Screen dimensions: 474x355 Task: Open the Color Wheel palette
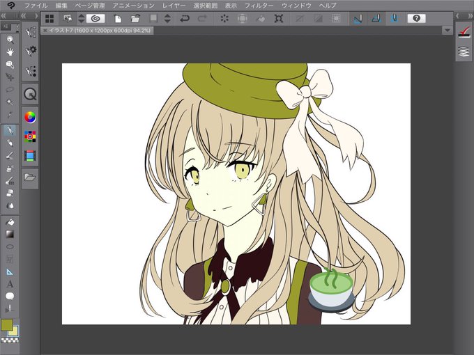30,117
